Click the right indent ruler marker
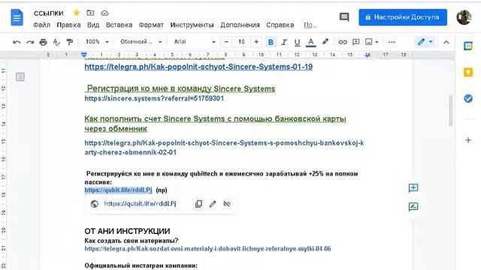The height and width of the screenshot is (270, 481). tap(368, 55)
